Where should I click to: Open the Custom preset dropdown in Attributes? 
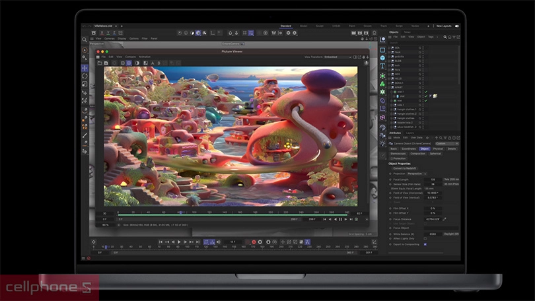pyautogui.click(x=446, y=144)
